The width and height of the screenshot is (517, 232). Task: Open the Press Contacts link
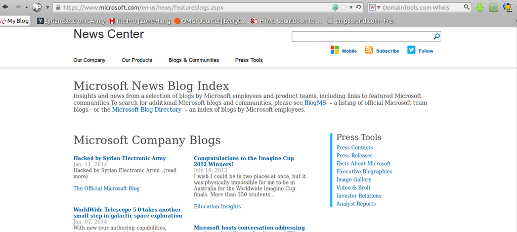[x=355, y=147]
